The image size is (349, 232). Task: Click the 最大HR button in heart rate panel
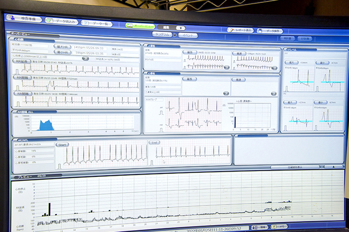click(x=61, y=46)
